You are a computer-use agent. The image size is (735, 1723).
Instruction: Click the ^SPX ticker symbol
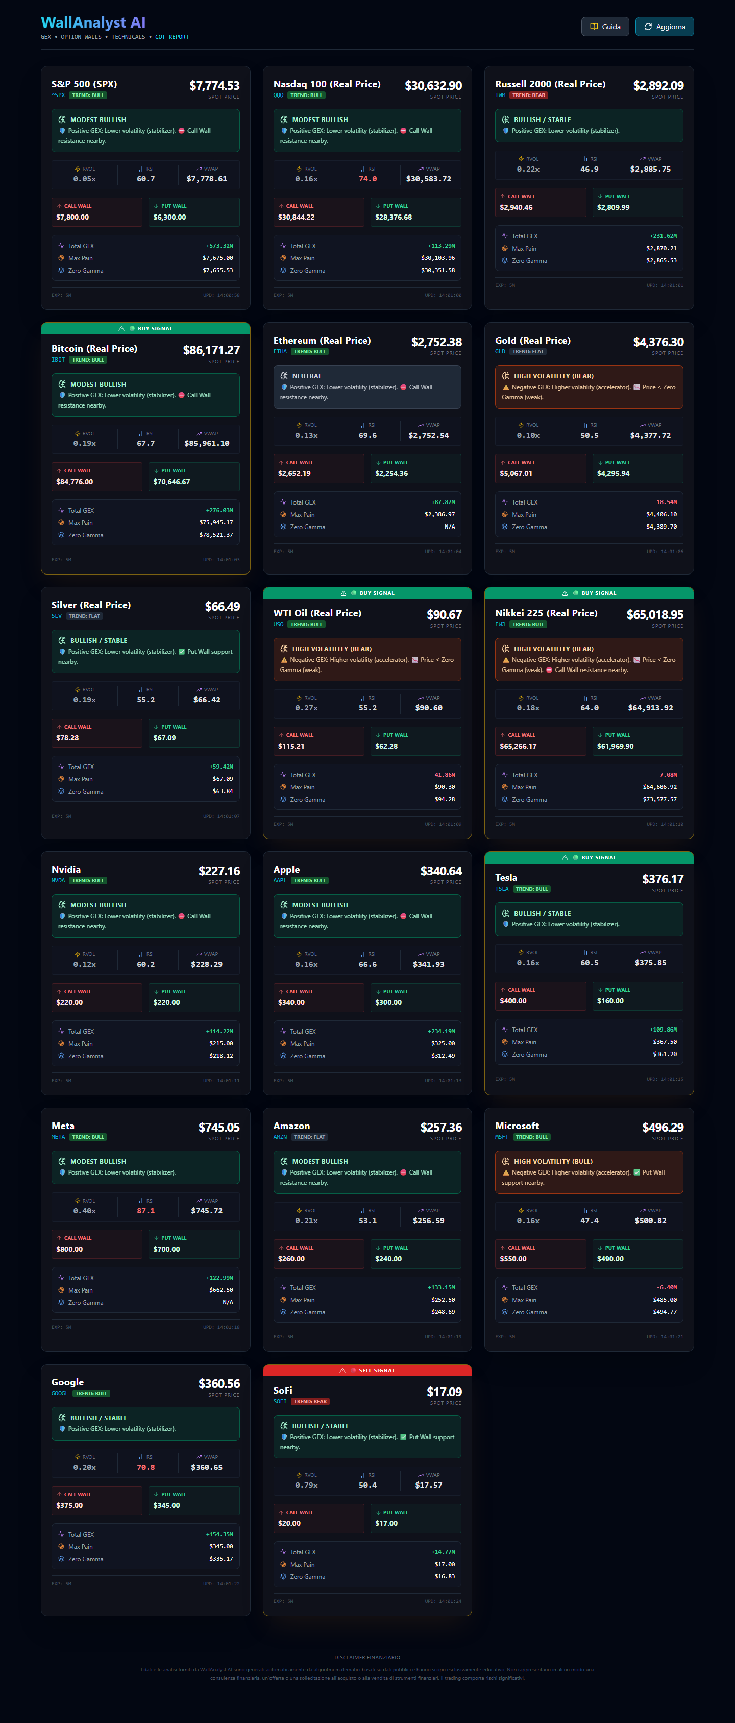point(58,95)
